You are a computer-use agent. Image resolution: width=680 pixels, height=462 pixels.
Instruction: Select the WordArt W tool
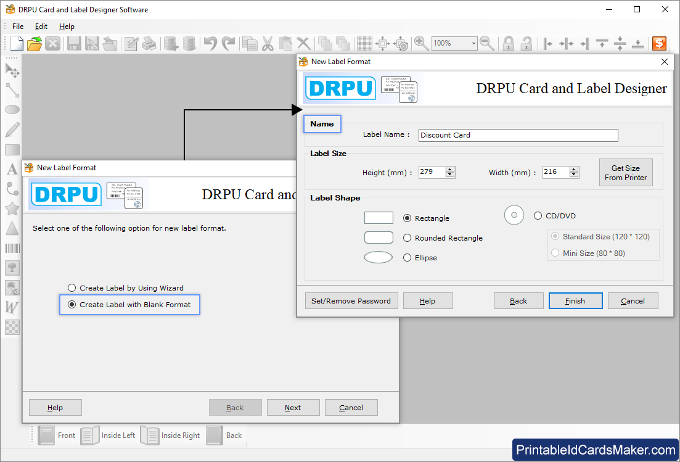(12, 307)
